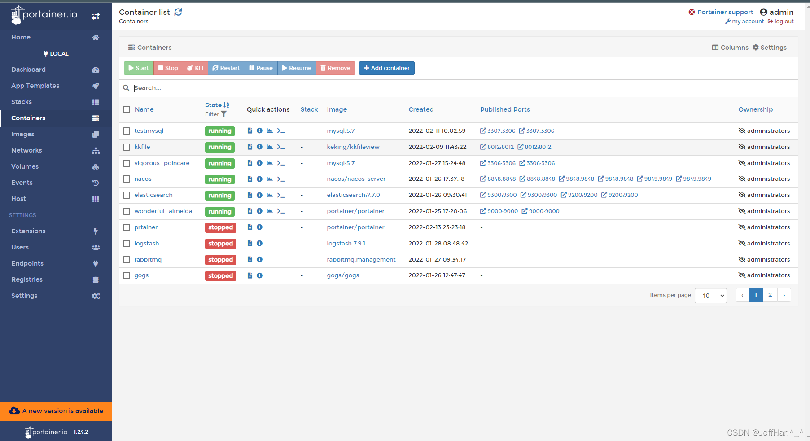The image size is (810, 441).
Task: Open Stacks in the sidebar
Action: coord(56,102)
